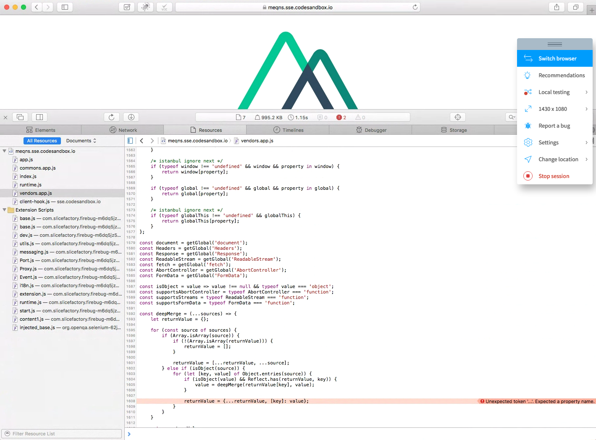This screenshot has width=596, height=440.
Task: Expand the Settings submenu
Action: point(555,142)
